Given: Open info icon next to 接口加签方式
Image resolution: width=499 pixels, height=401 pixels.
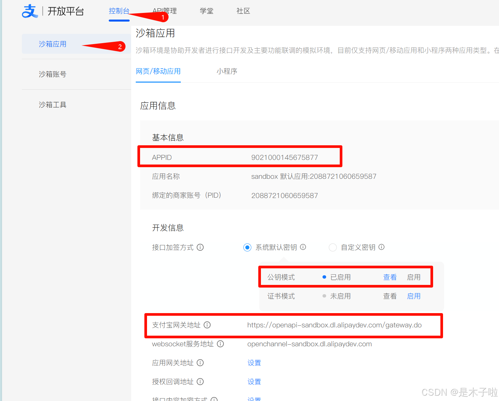Looking at the screenshot, I should (200, 247).
